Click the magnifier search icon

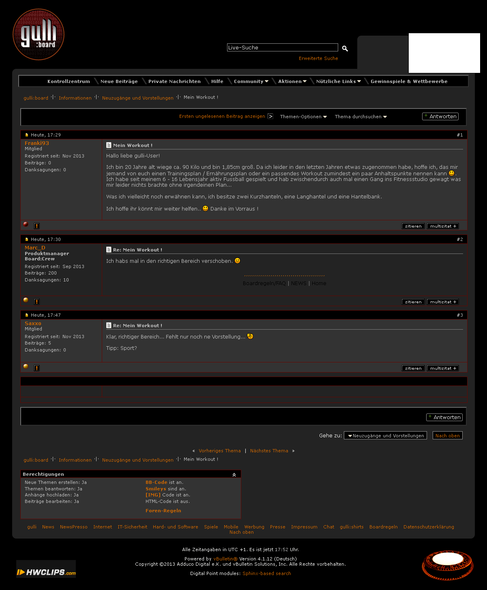[x=345, y=49]
